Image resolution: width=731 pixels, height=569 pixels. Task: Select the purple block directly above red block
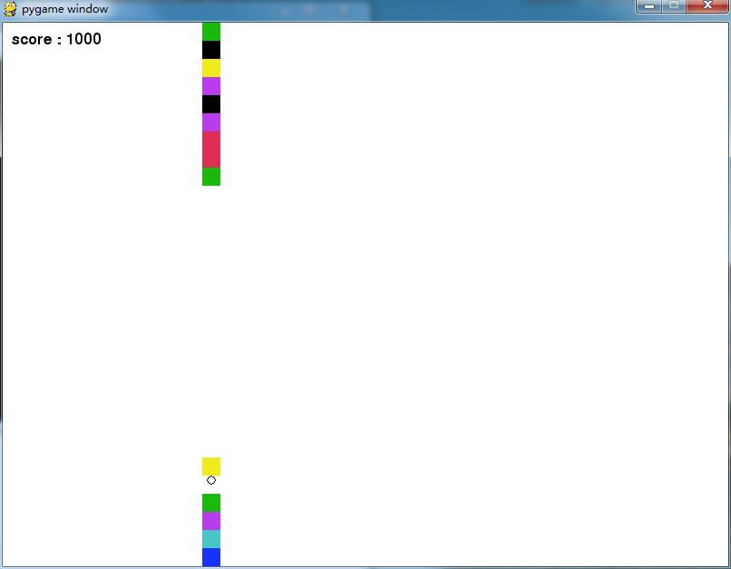211,122
